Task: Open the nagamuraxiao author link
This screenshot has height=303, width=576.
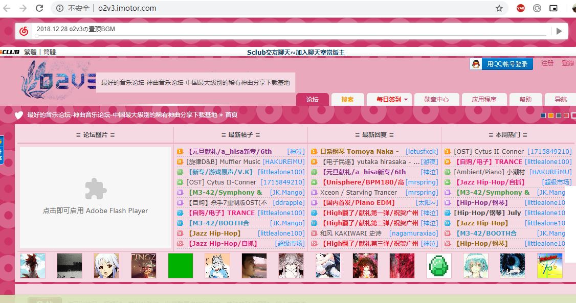Action: 414,234
